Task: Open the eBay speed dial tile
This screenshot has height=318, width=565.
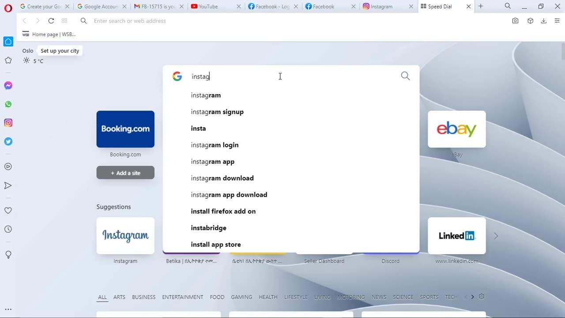Action: (457, 129)
